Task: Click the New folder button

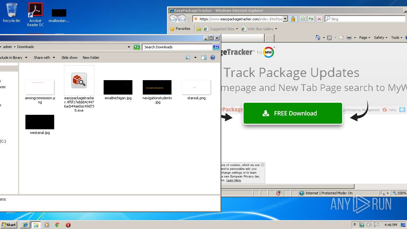Action: 91,58
